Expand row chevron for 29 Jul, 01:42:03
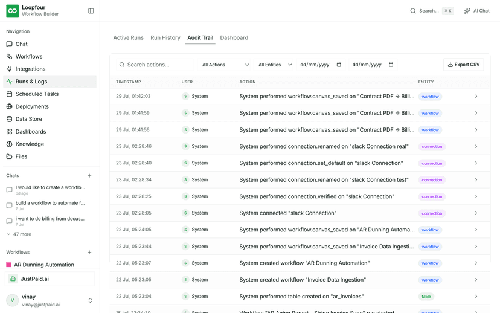 pos(476,96)
